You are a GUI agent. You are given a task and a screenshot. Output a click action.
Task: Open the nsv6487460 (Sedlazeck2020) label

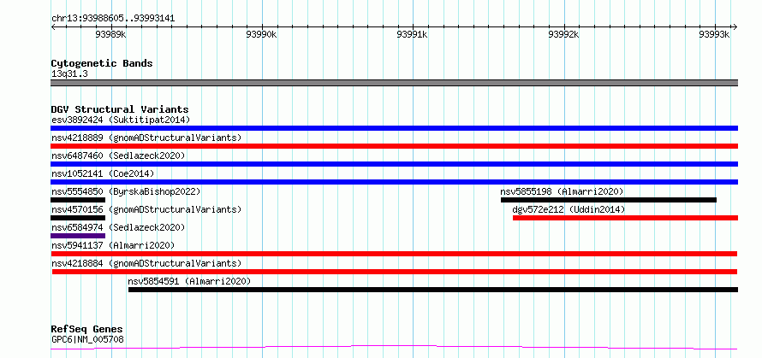(x=118, y=156)
